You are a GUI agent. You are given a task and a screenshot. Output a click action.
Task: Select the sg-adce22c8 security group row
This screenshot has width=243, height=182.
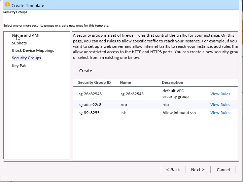(x=90, y=105)
